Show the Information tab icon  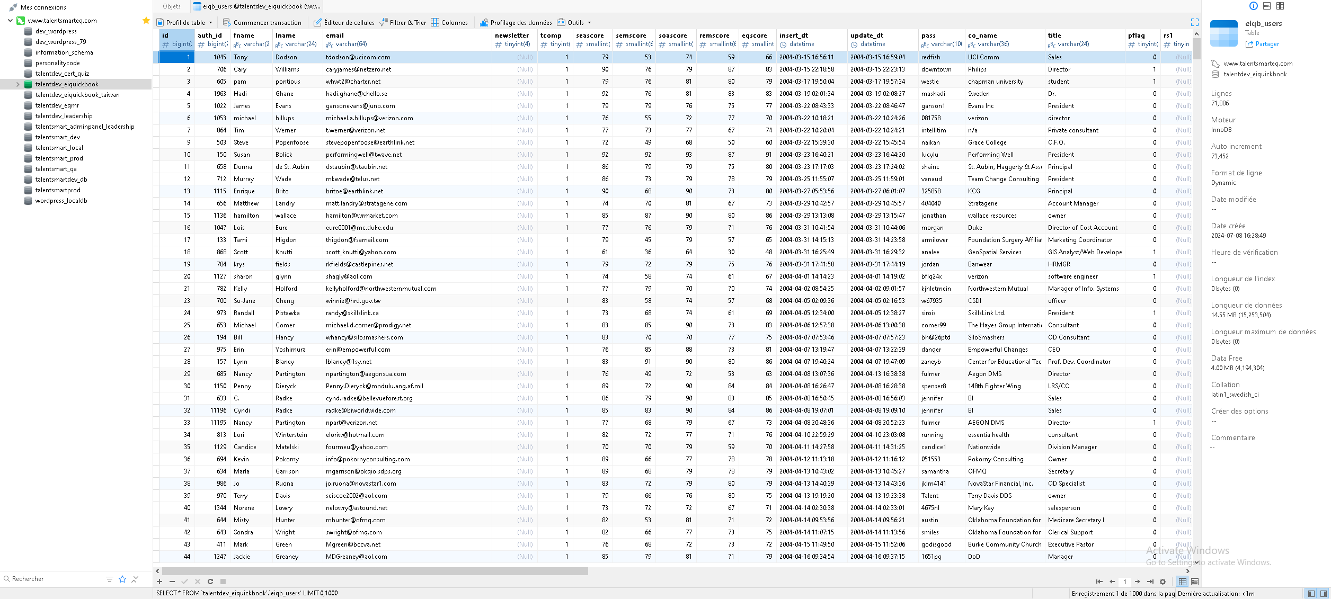point(1254,6)
